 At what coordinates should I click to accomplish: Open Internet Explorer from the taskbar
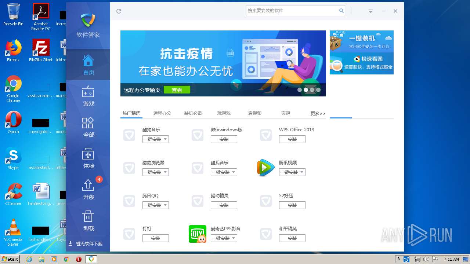tap(29, 259)
